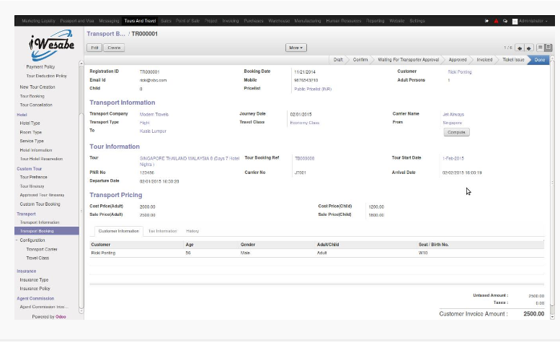The height and width of the screenshot is (353, 560).
Task: Select Transport Information in the sidebar
Action: 40,222
